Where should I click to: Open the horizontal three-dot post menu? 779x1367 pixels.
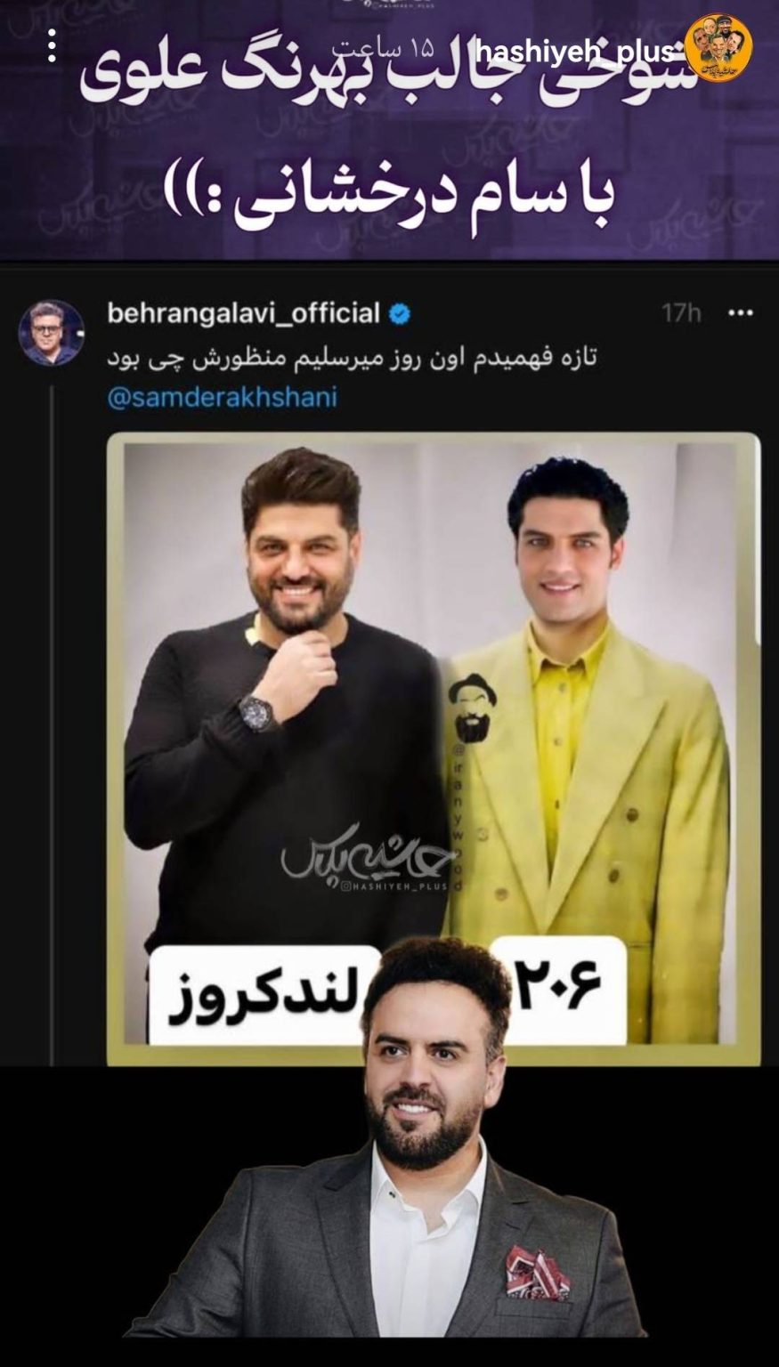click(x=740, y=314)
